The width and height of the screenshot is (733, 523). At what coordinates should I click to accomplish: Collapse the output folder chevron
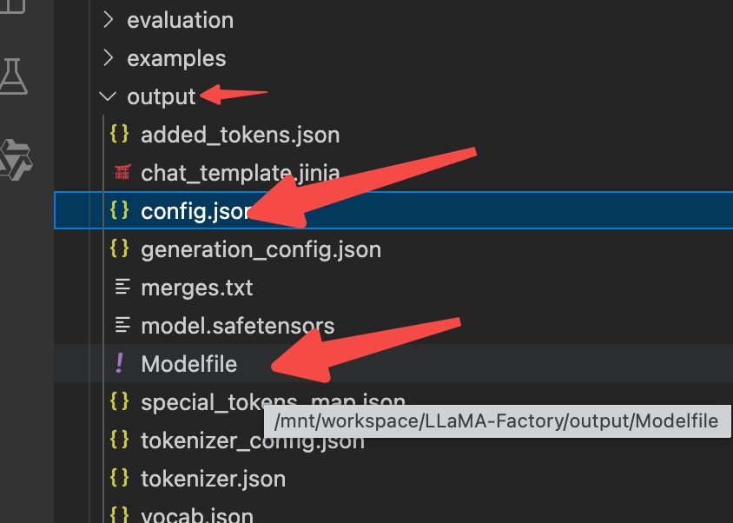(x=108, y=96)
